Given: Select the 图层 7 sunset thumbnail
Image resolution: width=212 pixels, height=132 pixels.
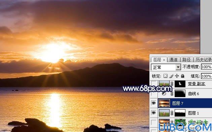Looking at the screenshot, I should pos(164,103).
